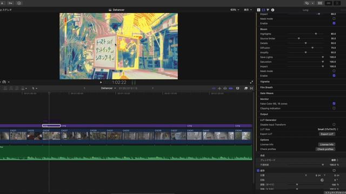Toggle Disable Input Transform checkbox
This screenshot has width=346, height=194.
(x=334, y=124)
